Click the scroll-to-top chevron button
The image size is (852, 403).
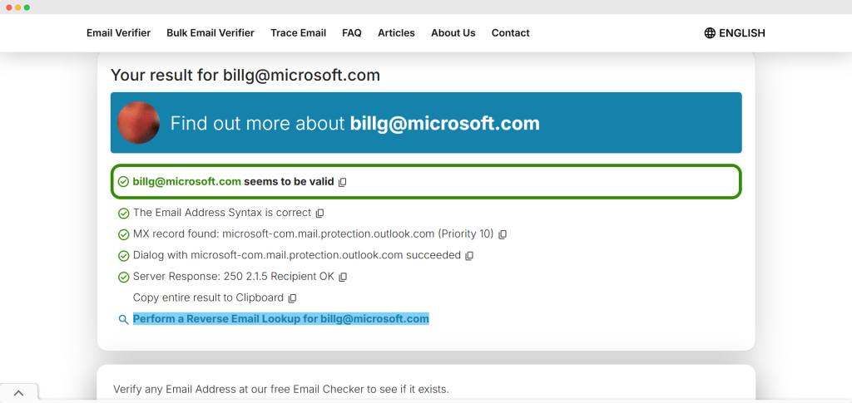coord(18,393)
